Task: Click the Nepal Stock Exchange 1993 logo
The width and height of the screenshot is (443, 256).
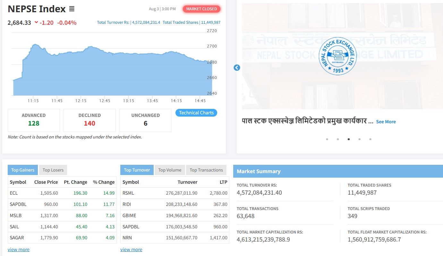Action: (338, 56)
